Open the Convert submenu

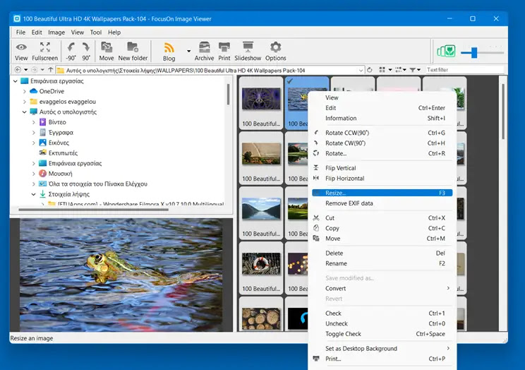coord(382,288)
